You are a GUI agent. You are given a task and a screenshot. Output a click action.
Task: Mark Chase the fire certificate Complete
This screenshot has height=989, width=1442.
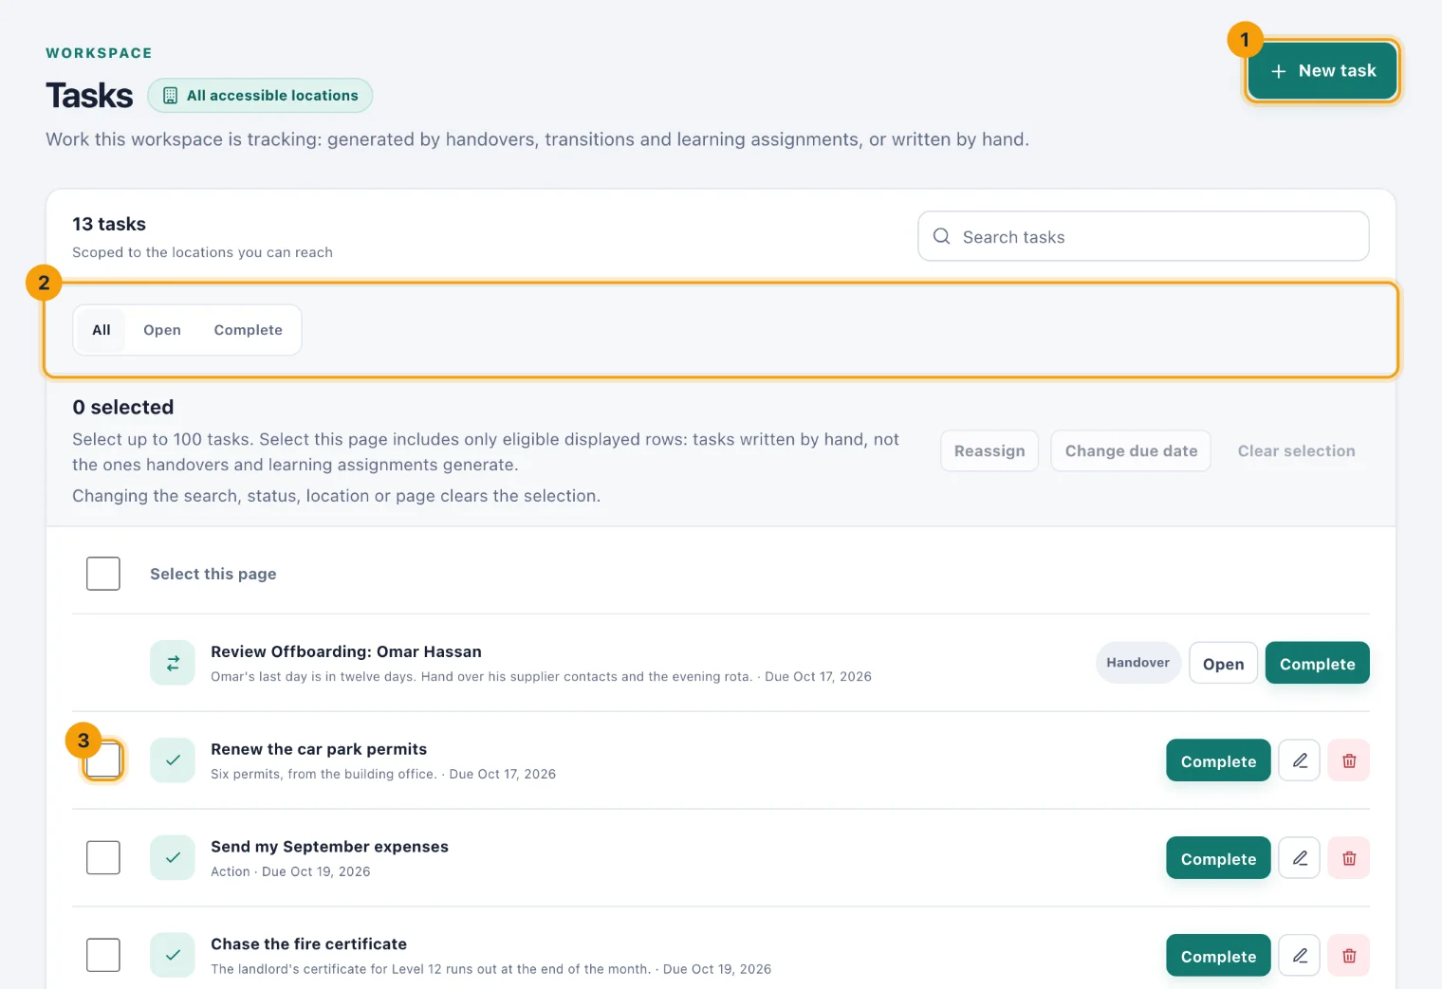point(1218,956)
